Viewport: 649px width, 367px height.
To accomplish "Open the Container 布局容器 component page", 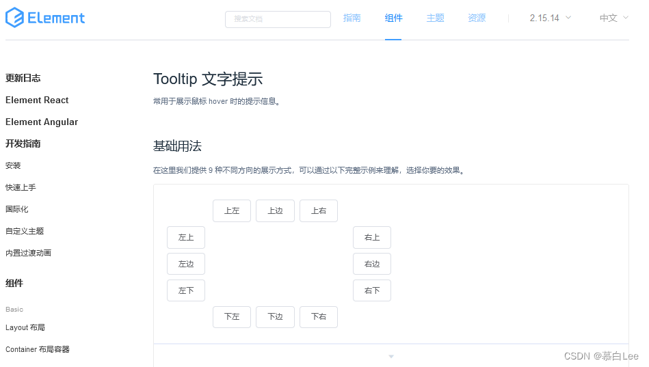I will [x=37, y=349].
